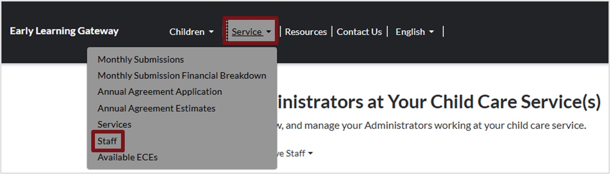The width and height of the screenshot is (610, 174).
Task: Select Monthly Submissions from the Service menu
Action: coord(141,60)
